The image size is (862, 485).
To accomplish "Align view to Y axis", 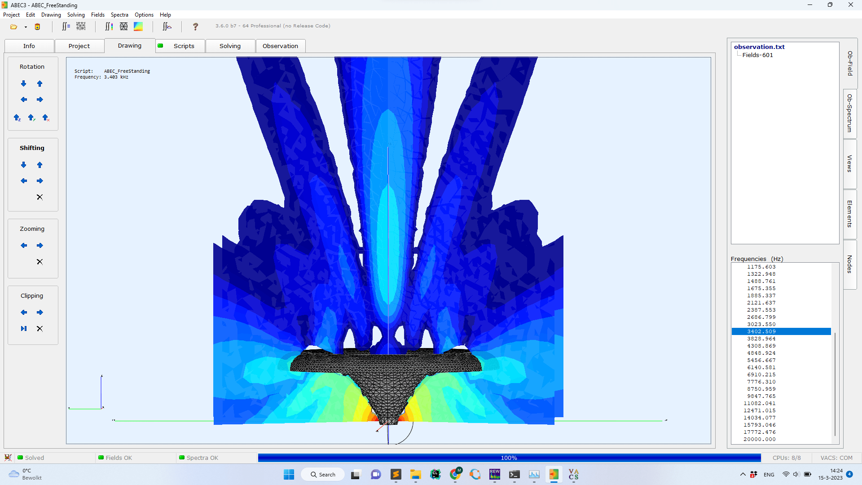I will pyautogui.click(x=31, y=118).
